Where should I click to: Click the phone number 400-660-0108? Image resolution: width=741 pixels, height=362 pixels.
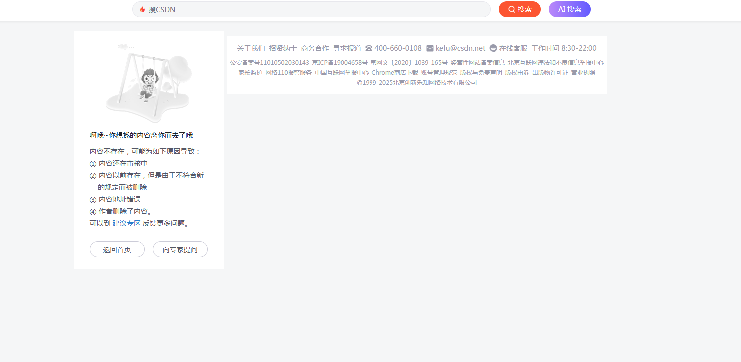point(398,48)
